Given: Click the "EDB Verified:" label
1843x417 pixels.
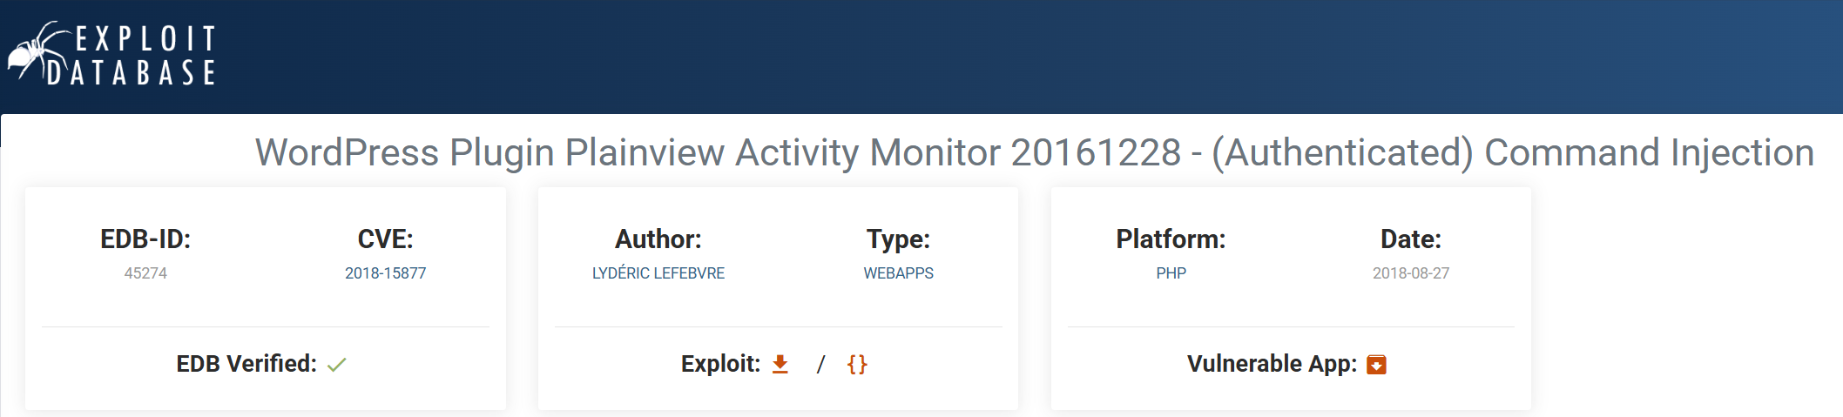Looking at the screenshot, I should coord(246,364).
